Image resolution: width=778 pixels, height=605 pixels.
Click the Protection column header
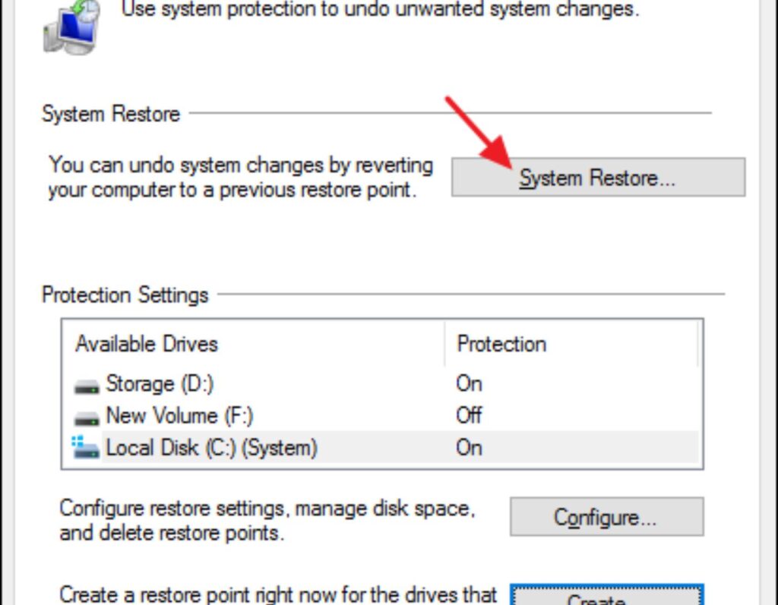(501, 344)
